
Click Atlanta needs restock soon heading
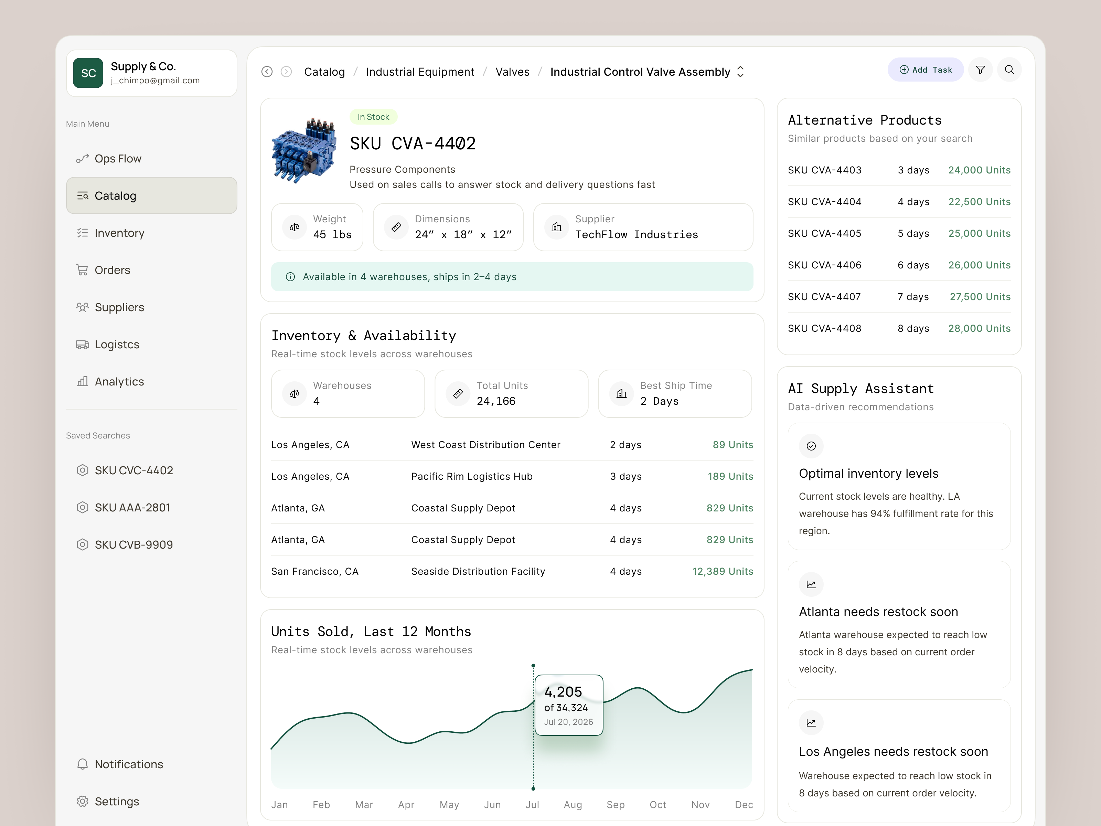tap(878, 612)
